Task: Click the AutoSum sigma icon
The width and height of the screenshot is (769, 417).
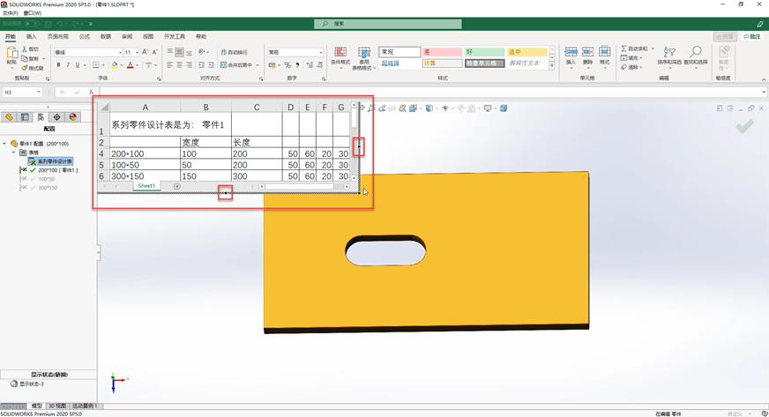Action: point(624,48)
